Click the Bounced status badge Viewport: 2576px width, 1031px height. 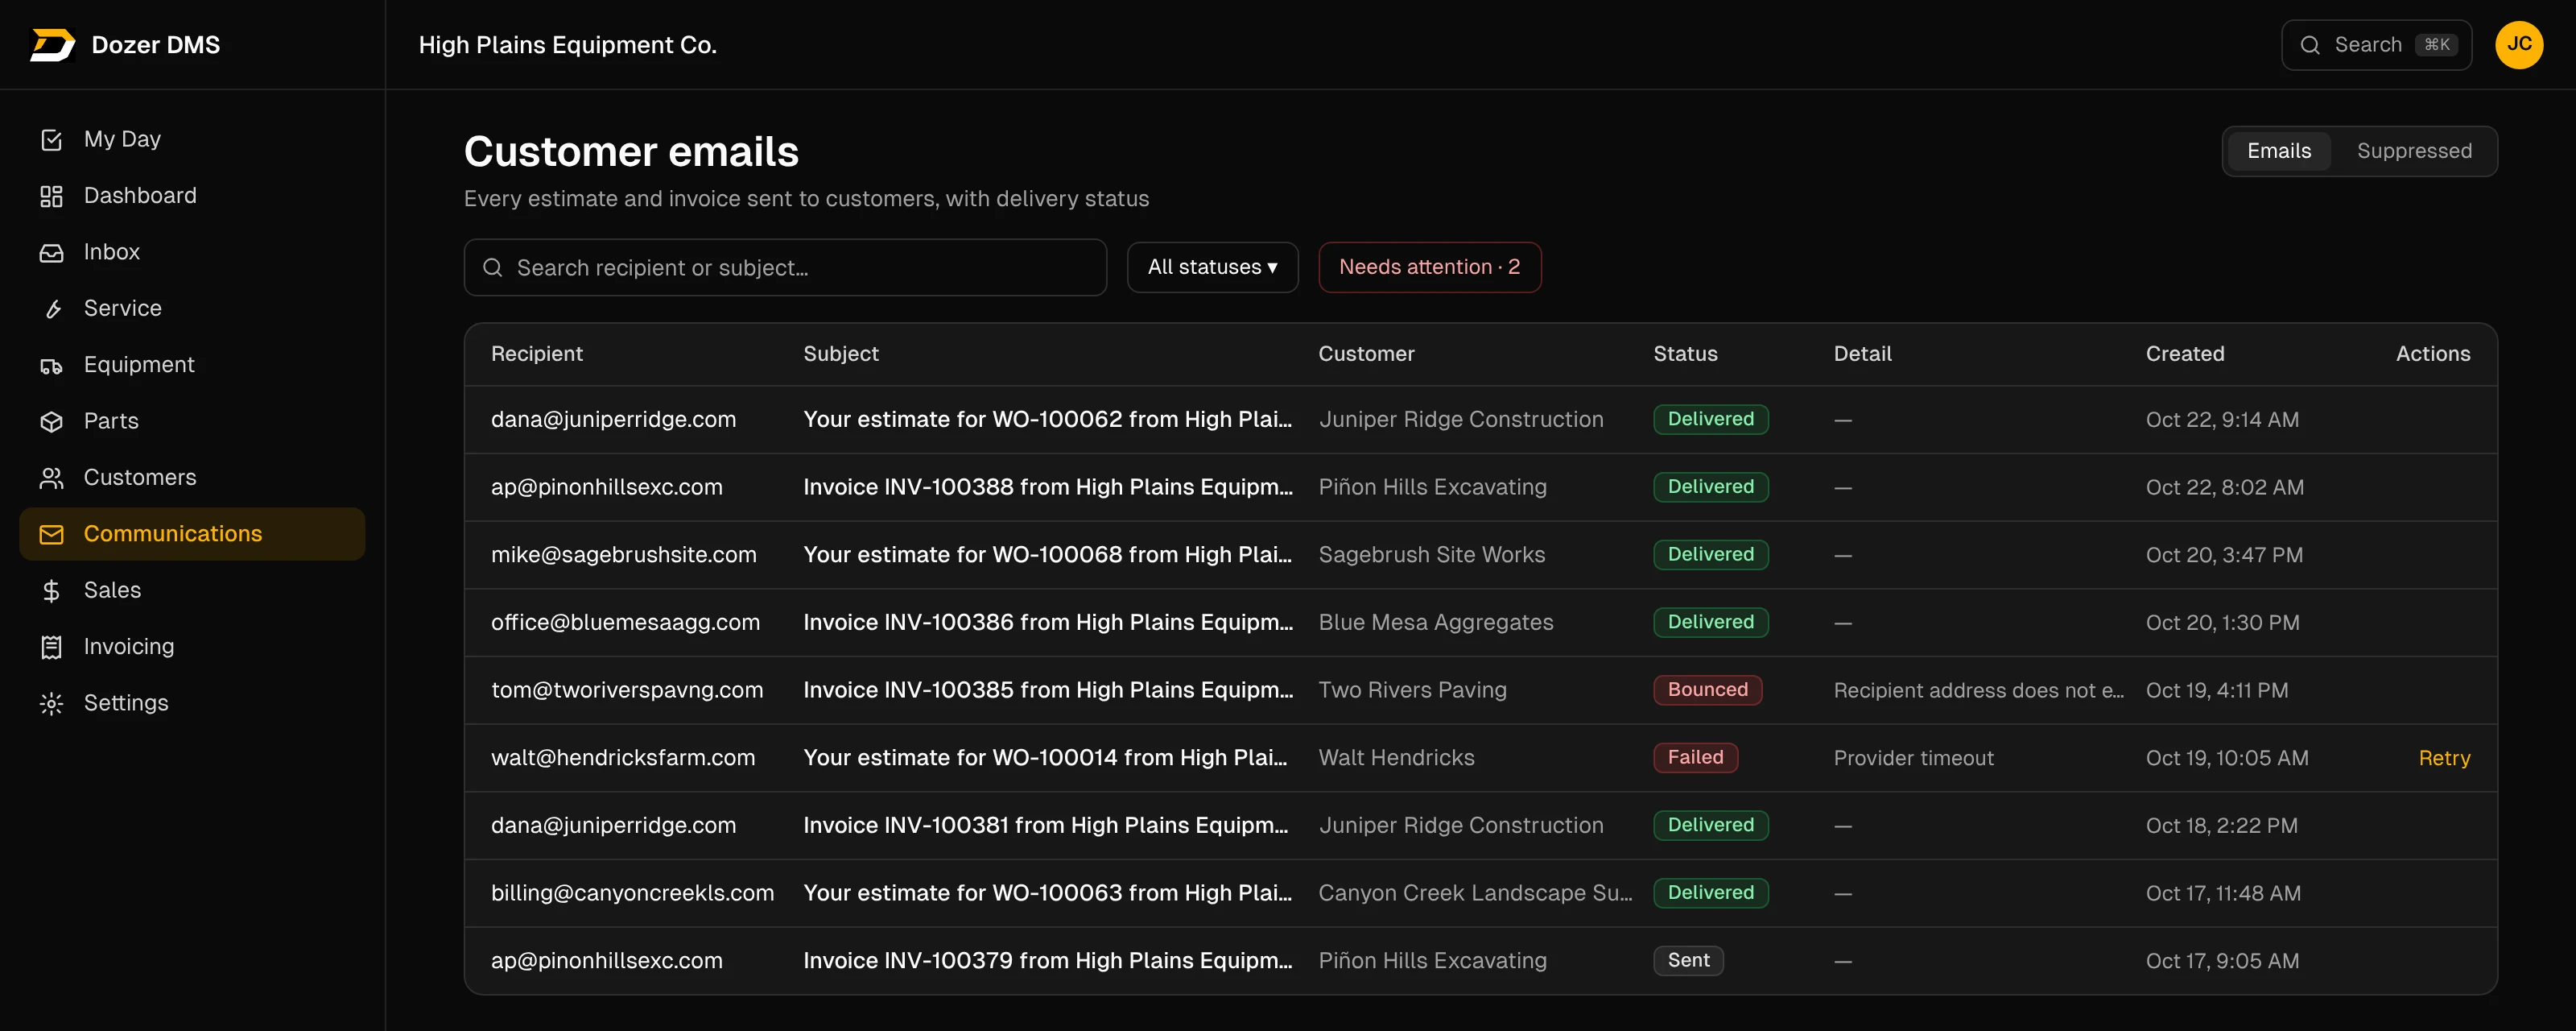click(1707, 690)
